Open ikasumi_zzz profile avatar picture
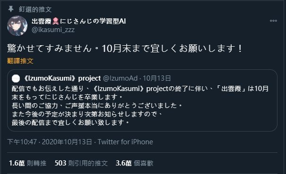This screenshot has width=286, height=174. [x=17, y=25]
